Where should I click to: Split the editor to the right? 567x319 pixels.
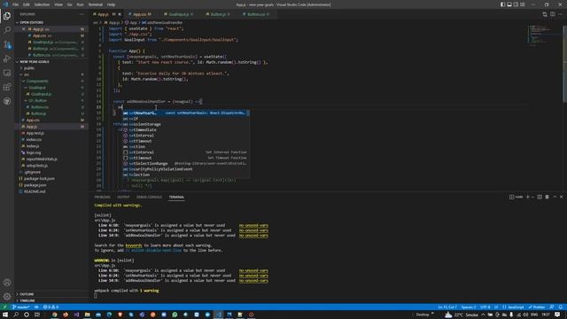[553, 14]
